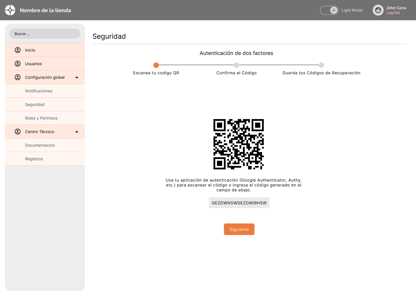
Task: Click the Inicio user-circle icon
Action: click(x=18, y=50)
